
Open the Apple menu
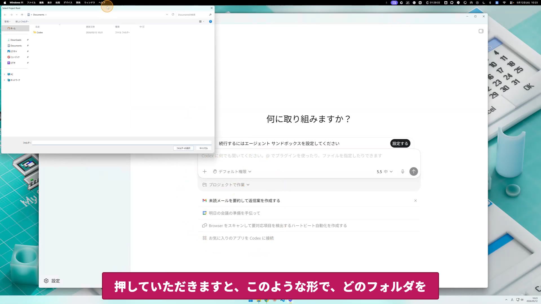coord(5,3)
